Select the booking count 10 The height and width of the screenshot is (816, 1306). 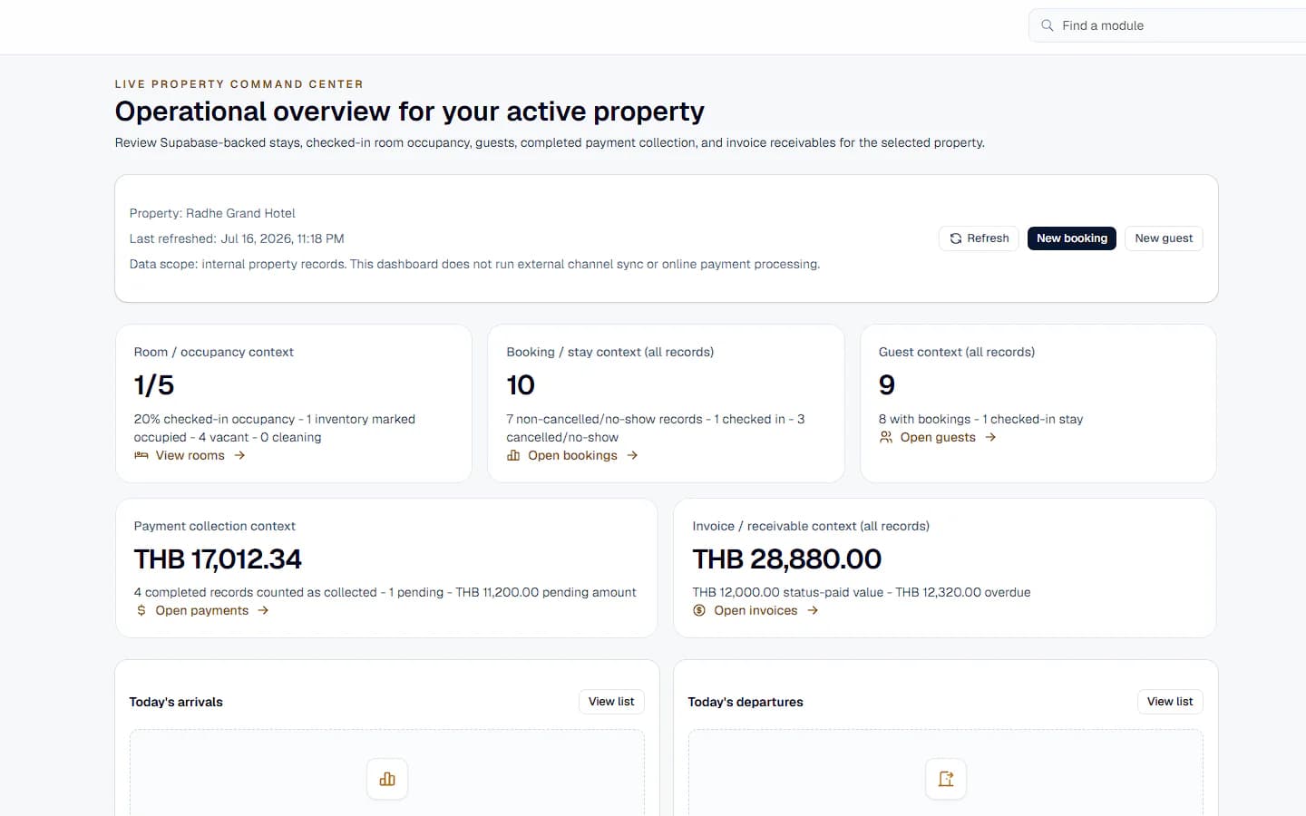[x=521, y=385]
